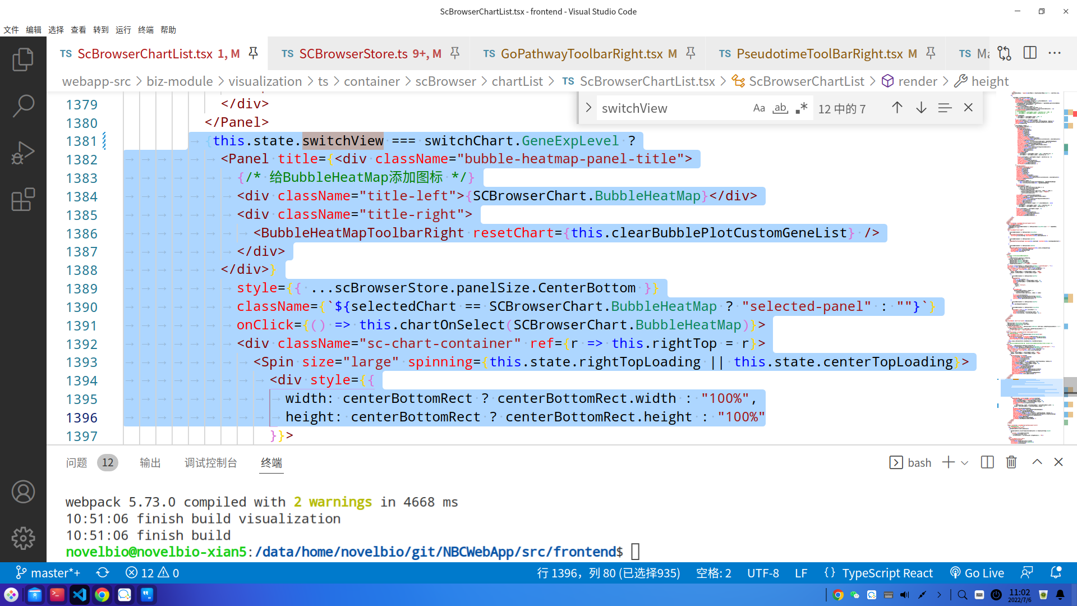Image resolution: width=1077 pixels, height=606 pixels.
Task: Split the editor to the right
Action: pos(1030,53)
